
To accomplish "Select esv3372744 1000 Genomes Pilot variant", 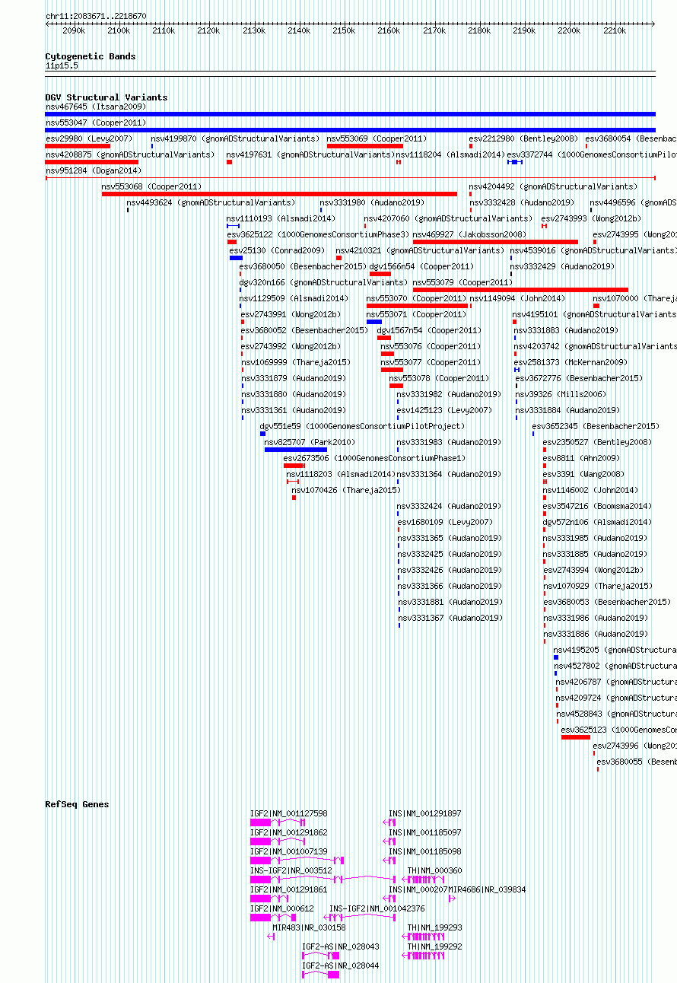I will [592, 154].
